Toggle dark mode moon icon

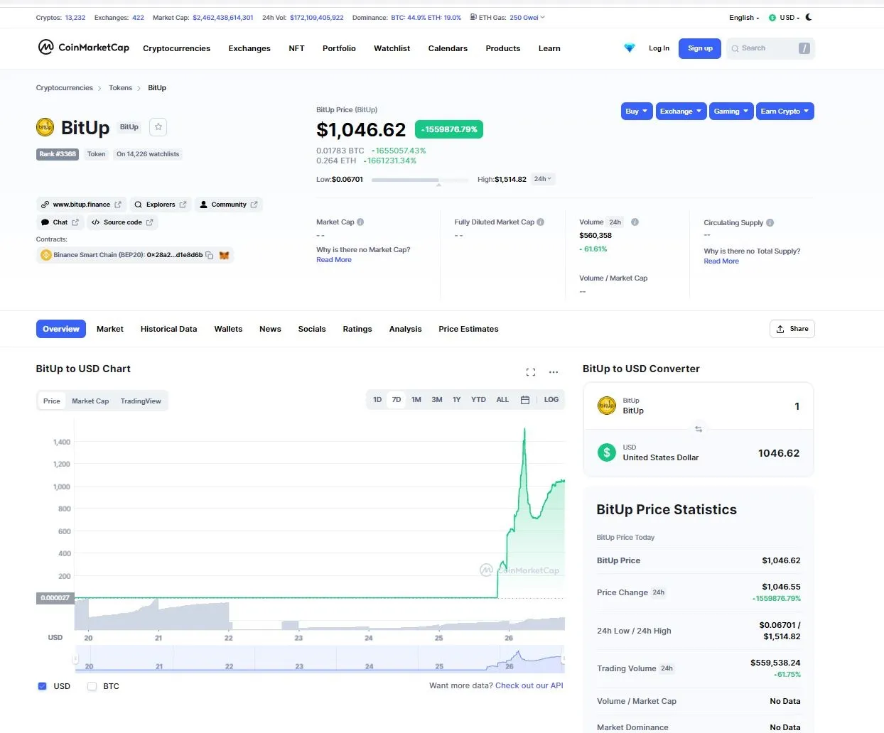tap(809, 17)
